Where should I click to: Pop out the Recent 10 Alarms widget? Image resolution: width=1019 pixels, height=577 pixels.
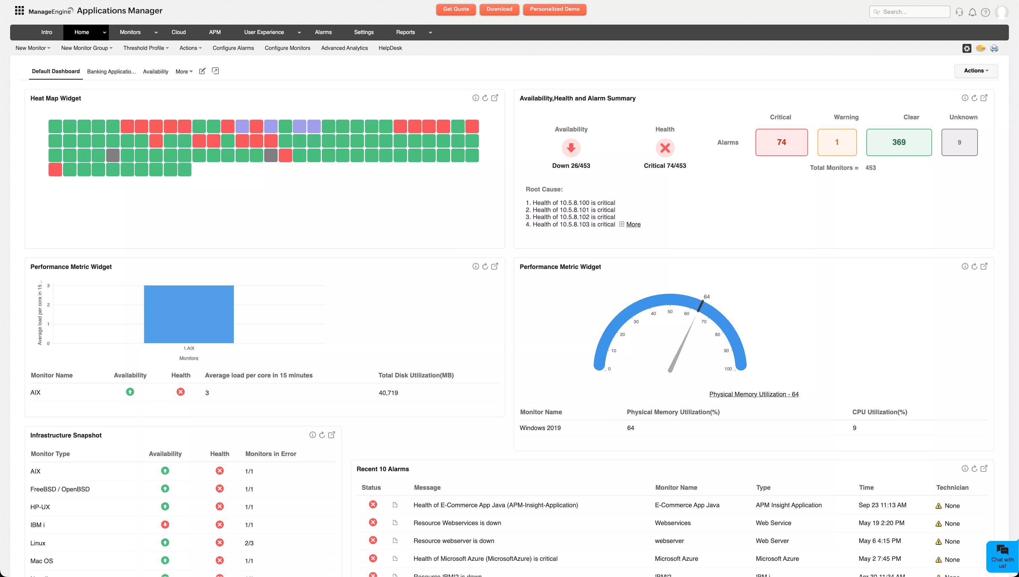pyautogui.click(x=984, y=468)
